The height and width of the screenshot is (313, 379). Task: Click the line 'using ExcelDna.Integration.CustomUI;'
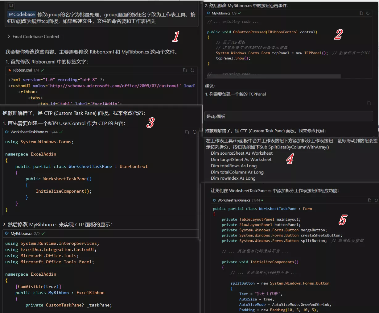coord(51,250)
